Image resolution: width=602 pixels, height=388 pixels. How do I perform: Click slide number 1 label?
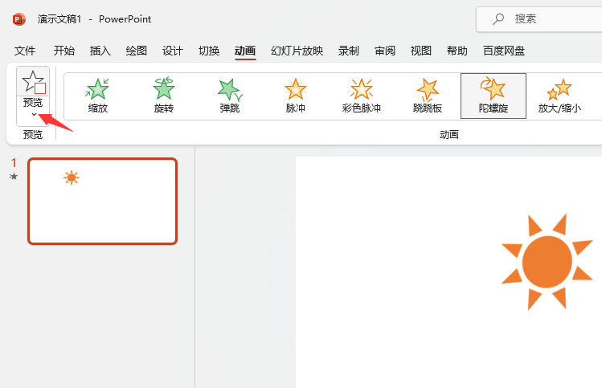pos(14,163)
